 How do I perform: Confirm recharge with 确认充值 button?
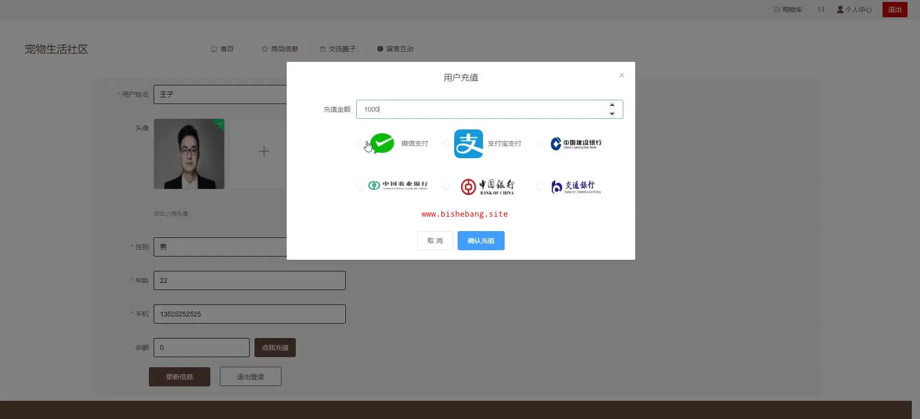pyautogui.click(x=481, y=241)
